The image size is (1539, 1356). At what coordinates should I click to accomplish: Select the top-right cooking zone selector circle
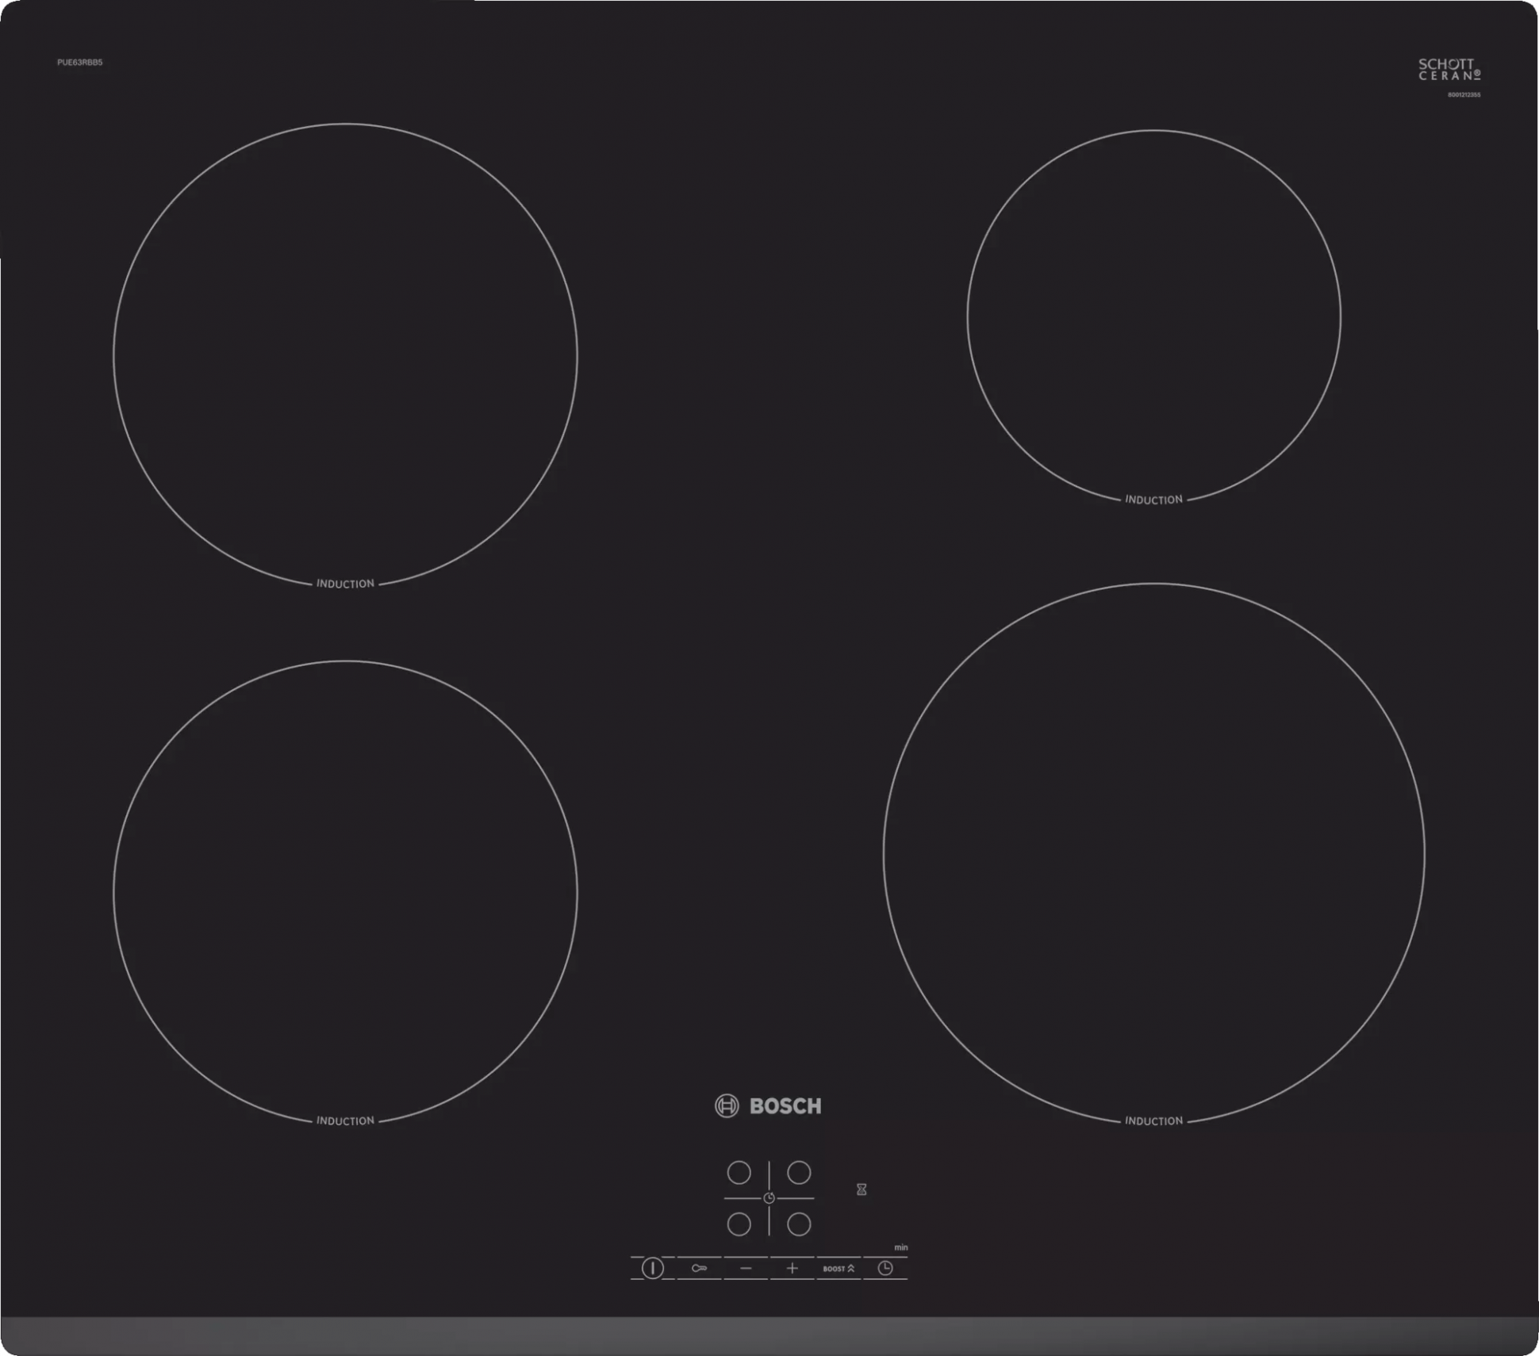799,1172
